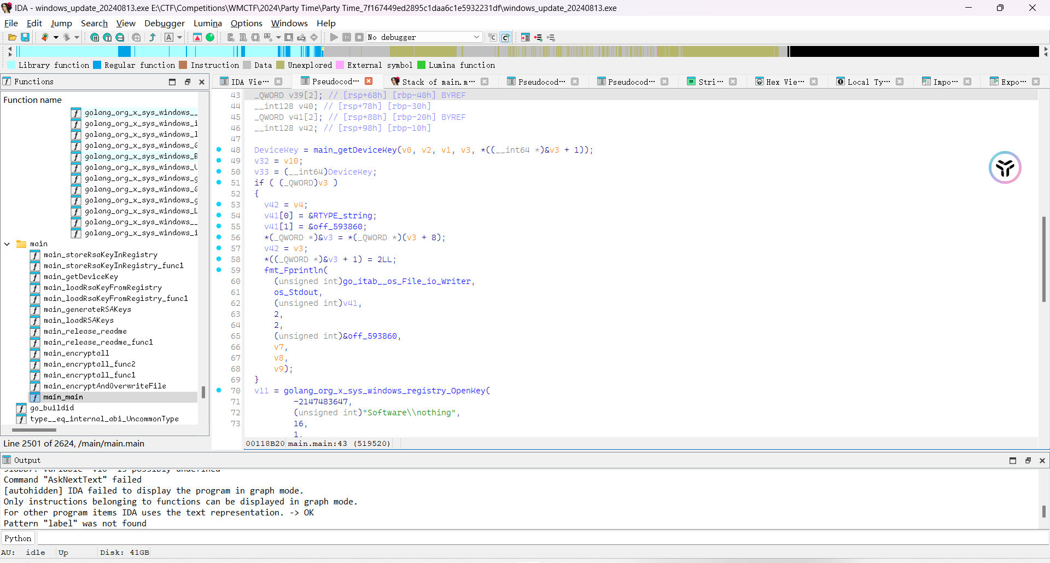Image resolution: width=1050 pixels, height=563 pixels.
Task: Click the Save database icon
Action: pyautogui.click(x=25, y=37)
